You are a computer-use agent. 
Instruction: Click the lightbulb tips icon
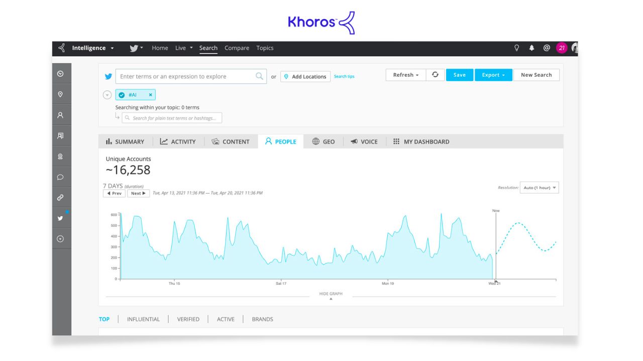click(x=516, y=48)
